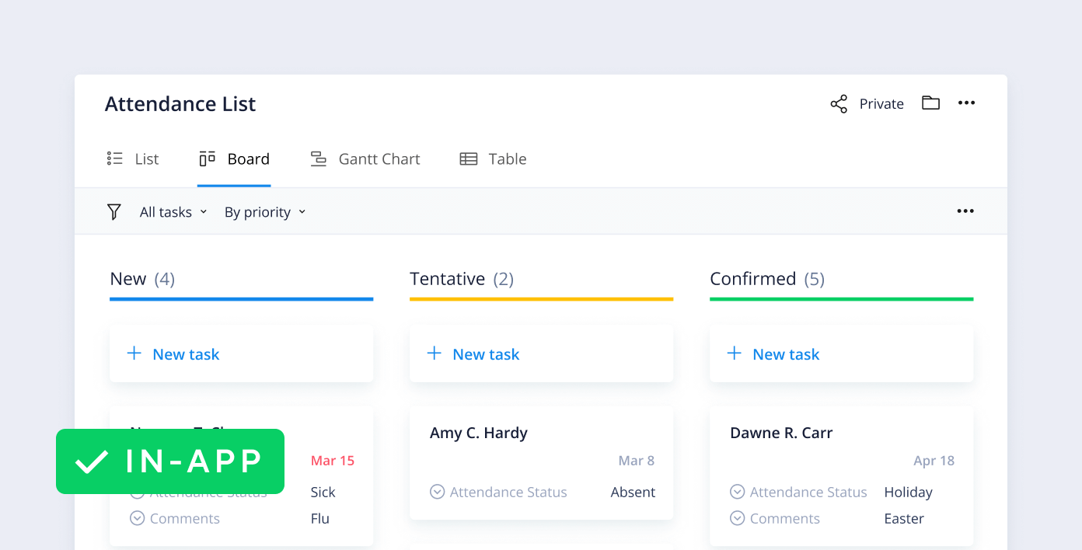Viewport: 1082px width, 550px height.
Task: Click the yellow Tentative column color bar
Action: click(x=541, y=298)
